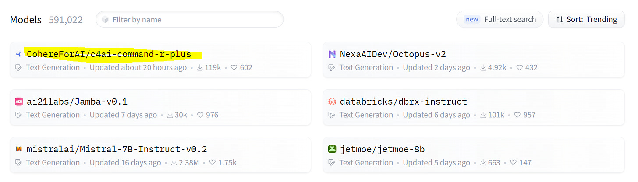
Task: Click the heart icon next to 147 likes
Action: [513, 163]
